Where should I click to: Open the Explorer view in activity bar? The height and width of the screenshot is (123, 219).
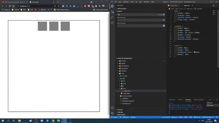click(112, 6)
